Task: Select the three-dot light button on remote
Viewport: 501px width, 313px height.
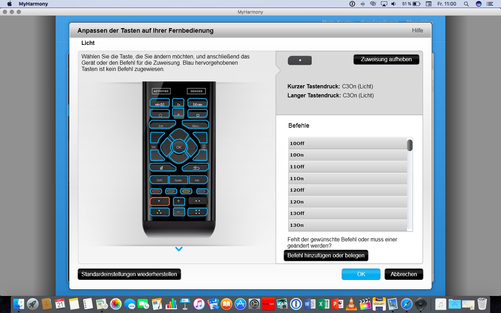Action: [159, 212]
